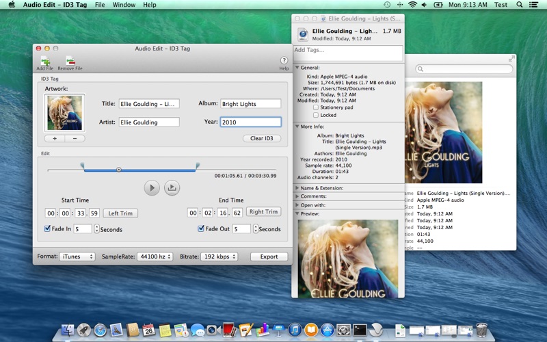Click the Fade In seconds stepper
This screenshot has height=342, width=547.
tap(96, 229)
